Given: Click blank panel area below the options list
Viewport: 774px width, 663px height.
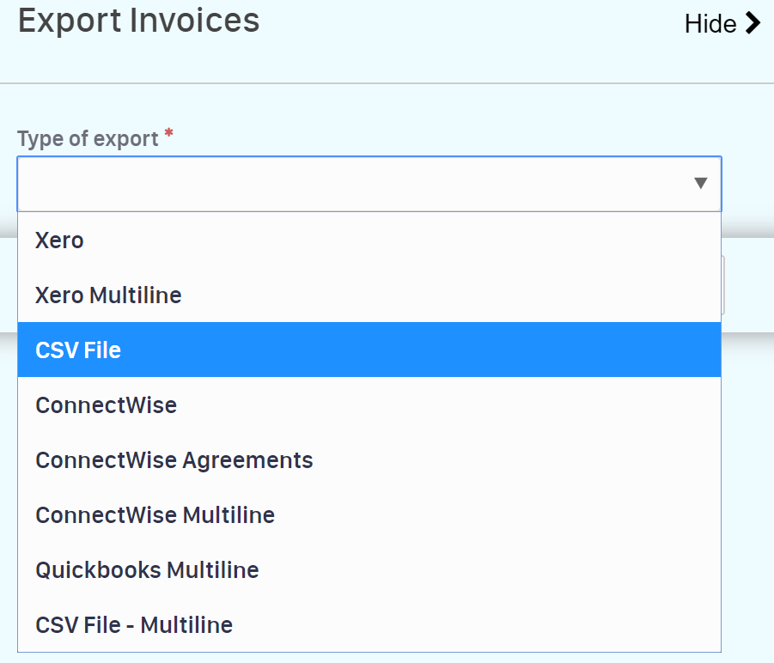Looking at the screenshot, I should (387, 657).
